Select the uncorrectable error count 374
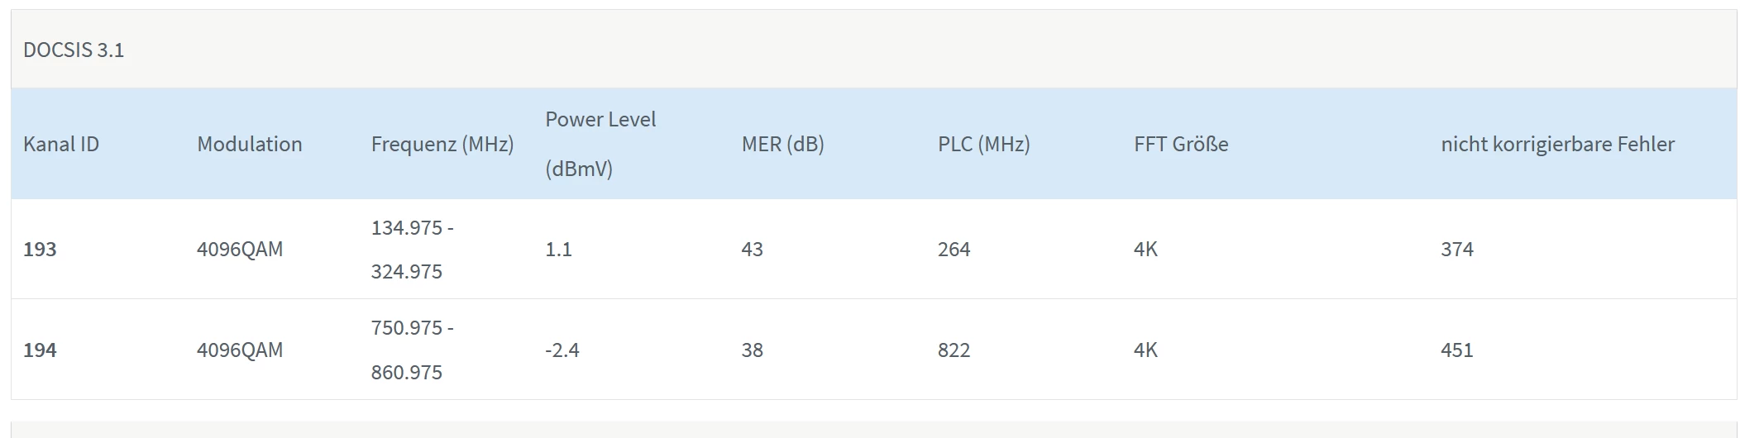The image size is (1740, 438). [x=1457, y=249]
